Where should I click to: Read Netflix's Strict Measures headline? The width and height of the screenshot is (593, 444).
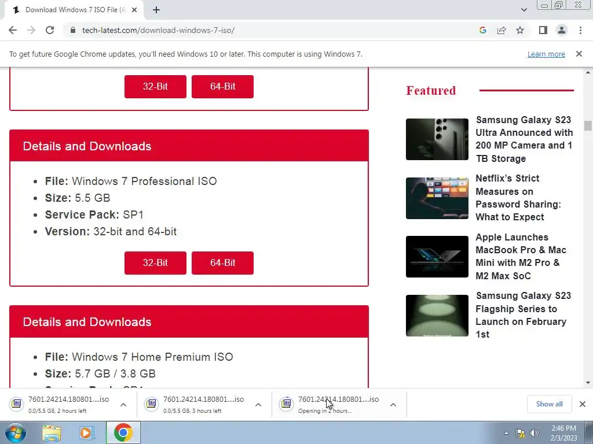pos(518,198)
